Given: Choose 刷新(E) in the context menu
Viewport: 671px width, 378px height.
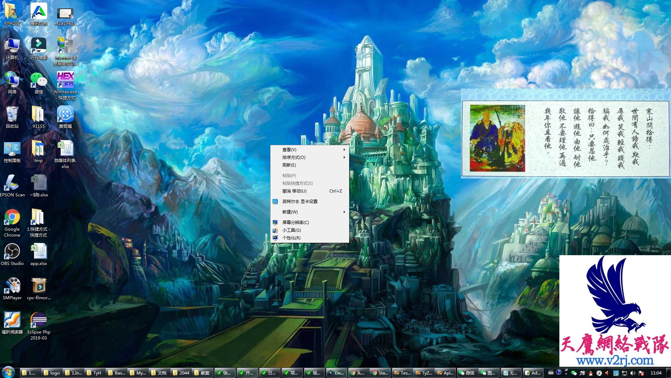Looking at the screenshot, I should click(289, 165).
